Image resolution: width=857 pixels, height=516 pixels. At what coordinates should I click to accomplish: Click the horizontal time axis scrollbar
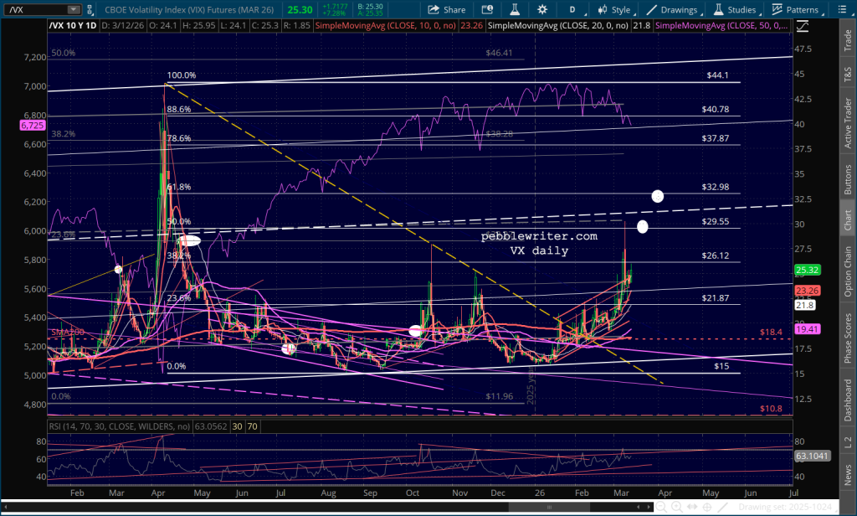pos(335,508)
